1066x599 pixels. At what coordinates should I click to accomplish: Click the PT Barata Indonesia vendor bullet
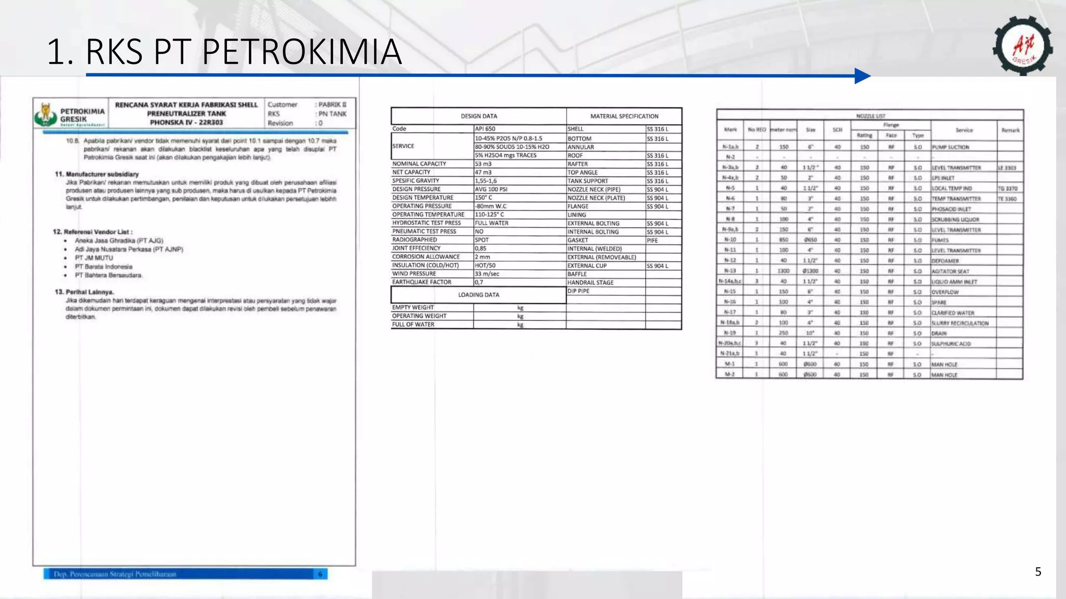(103, 267)
